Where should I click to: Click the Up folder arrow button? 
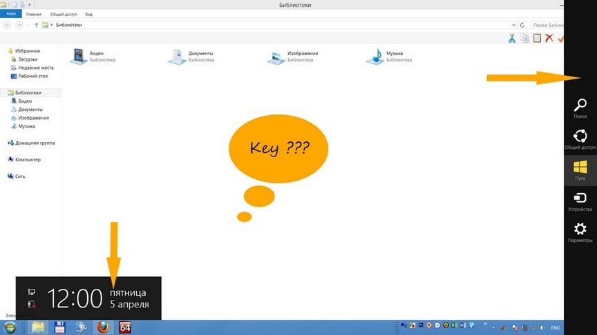36,25
